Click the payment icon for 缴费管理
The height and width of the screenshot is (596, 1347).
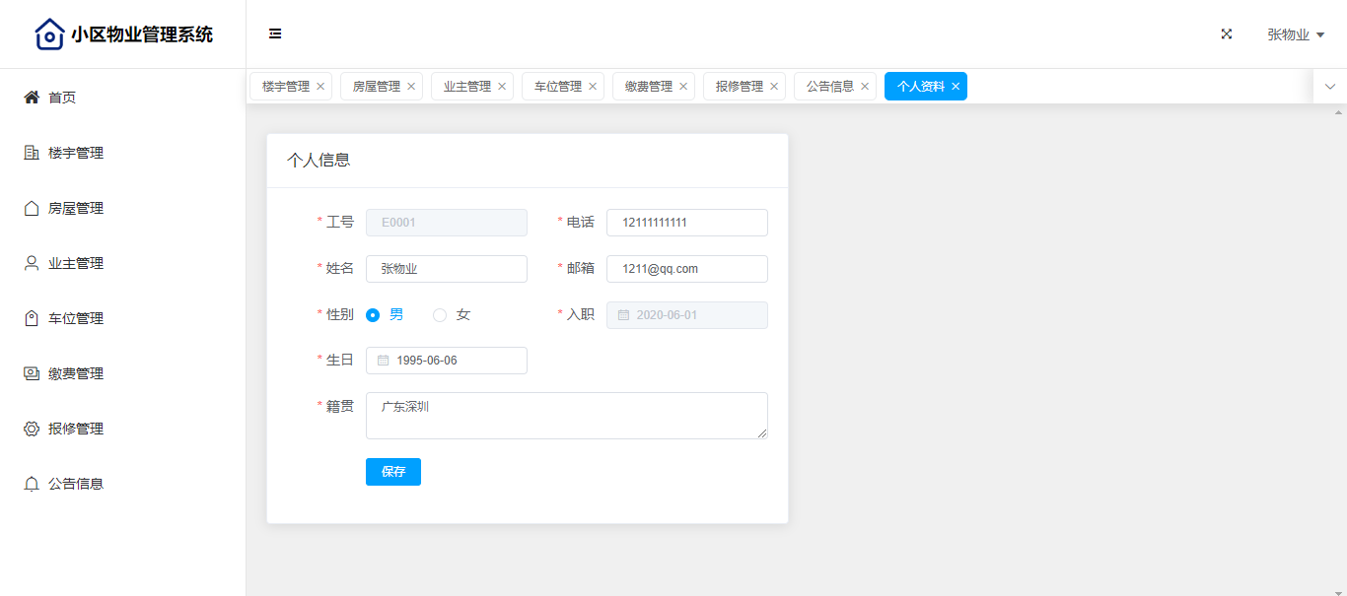pos(32,373)
